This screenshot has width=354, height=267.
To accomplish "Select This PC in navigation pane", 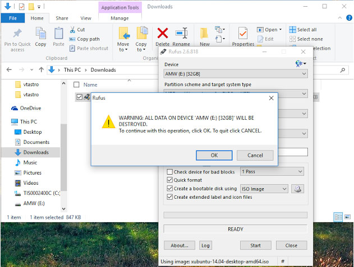I will point(24,121).
